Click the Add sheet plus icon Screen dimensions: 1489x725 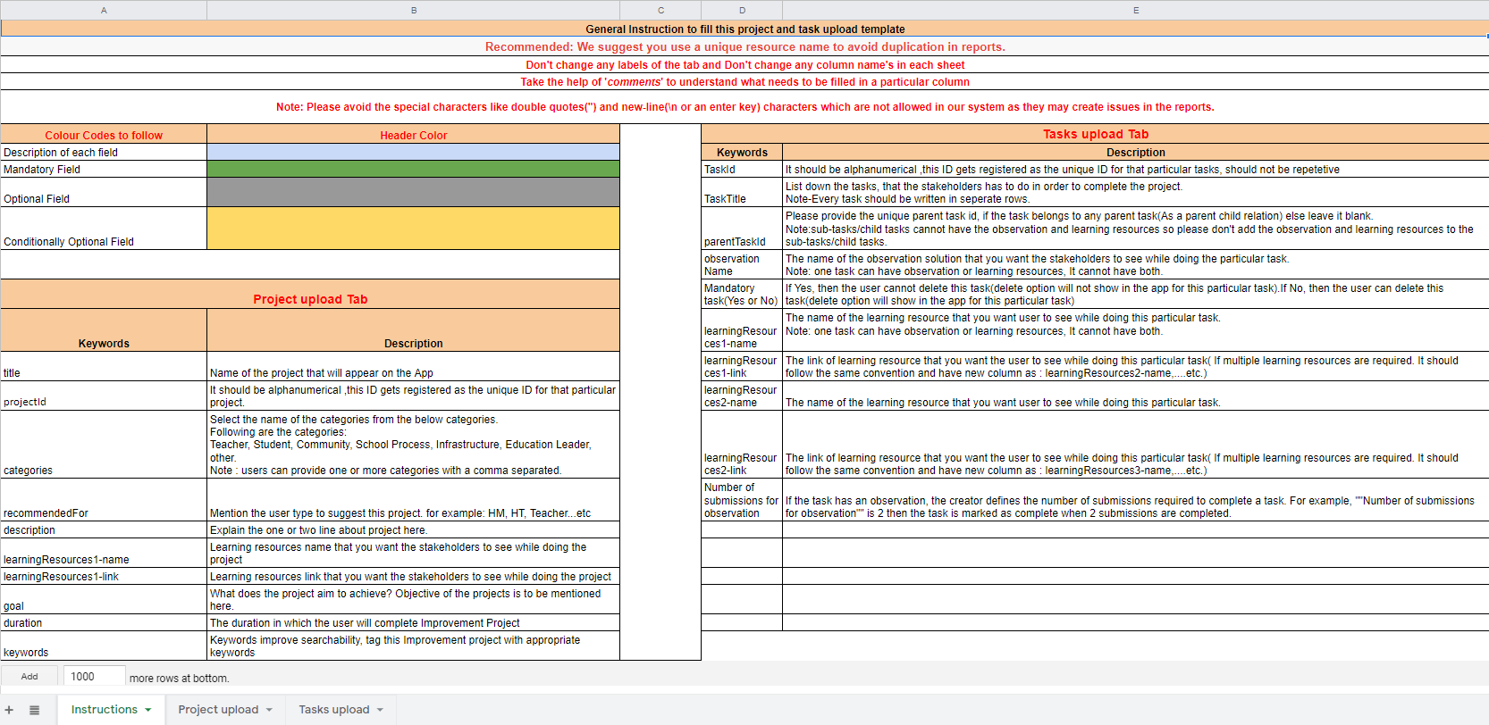(x=9, y=710)
